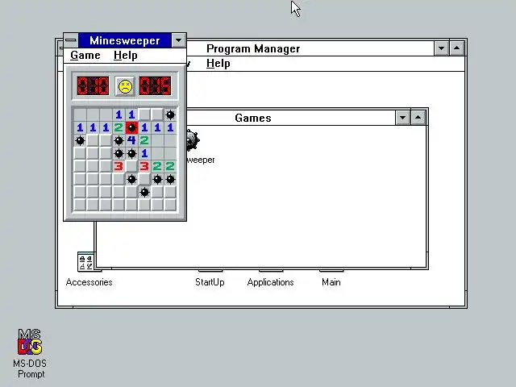Image resolution: width=516 pixels, height=387 pixels.
Task: Click the lone mine in the second-to-last row
Action: 144,192
